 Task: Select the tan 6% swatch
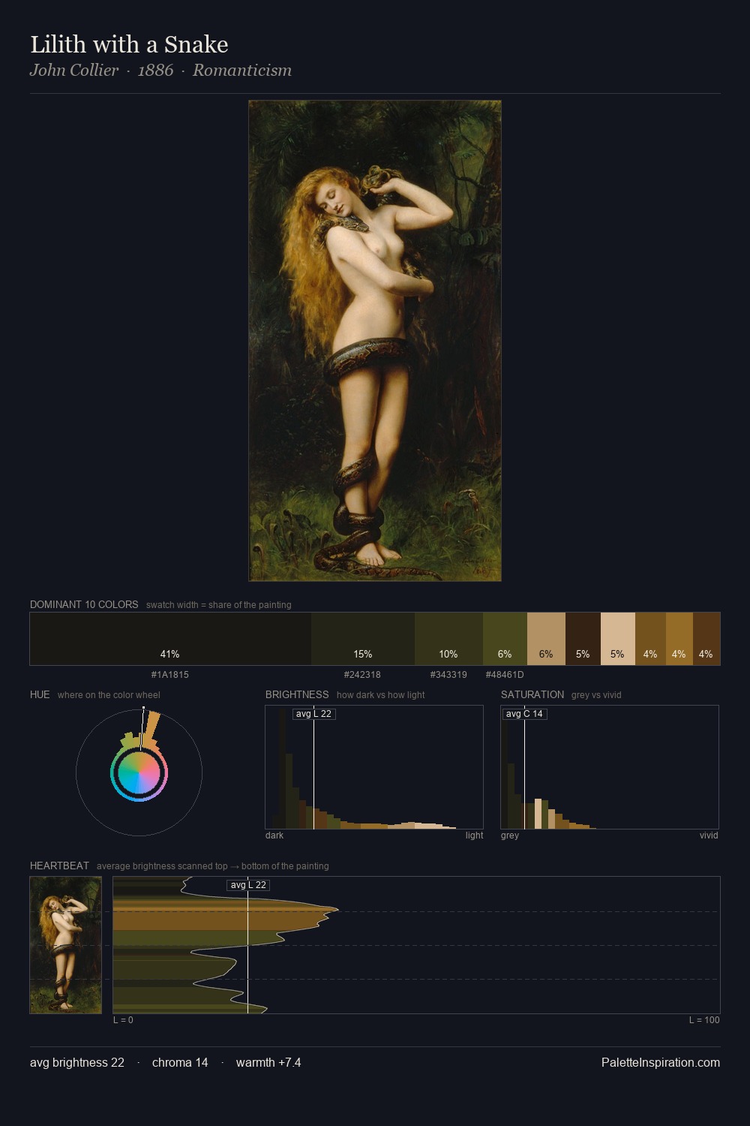pyautogui.click(x=546, y=639)
